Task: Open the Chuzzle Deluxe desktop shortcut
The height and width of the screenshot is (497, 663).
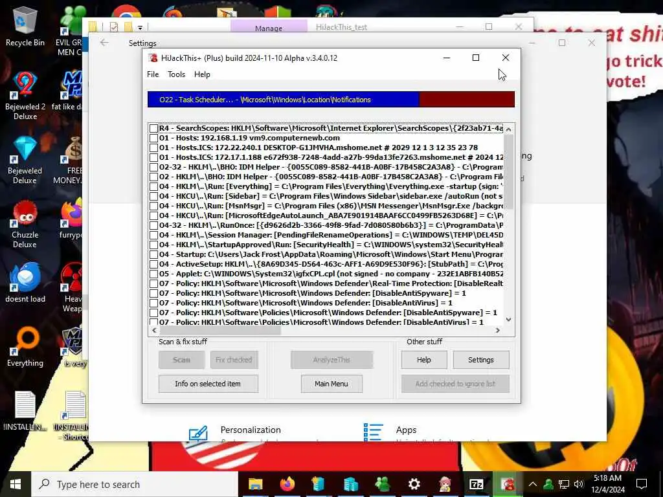Action: pos(25,224)
